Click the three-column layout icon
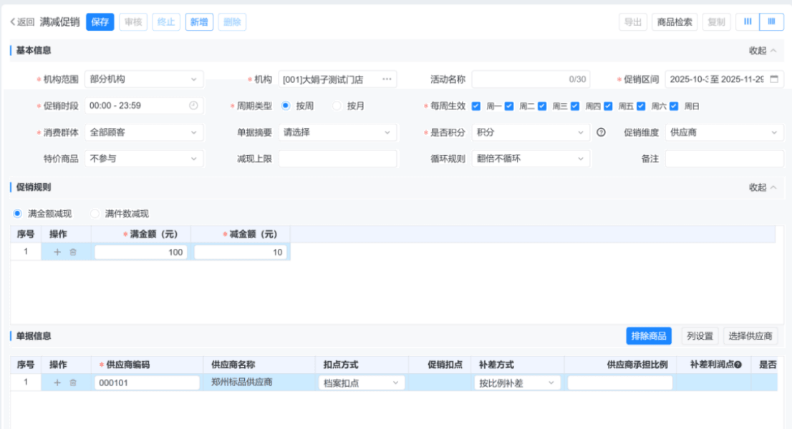The image size is (792, 429). click(748, 22)
